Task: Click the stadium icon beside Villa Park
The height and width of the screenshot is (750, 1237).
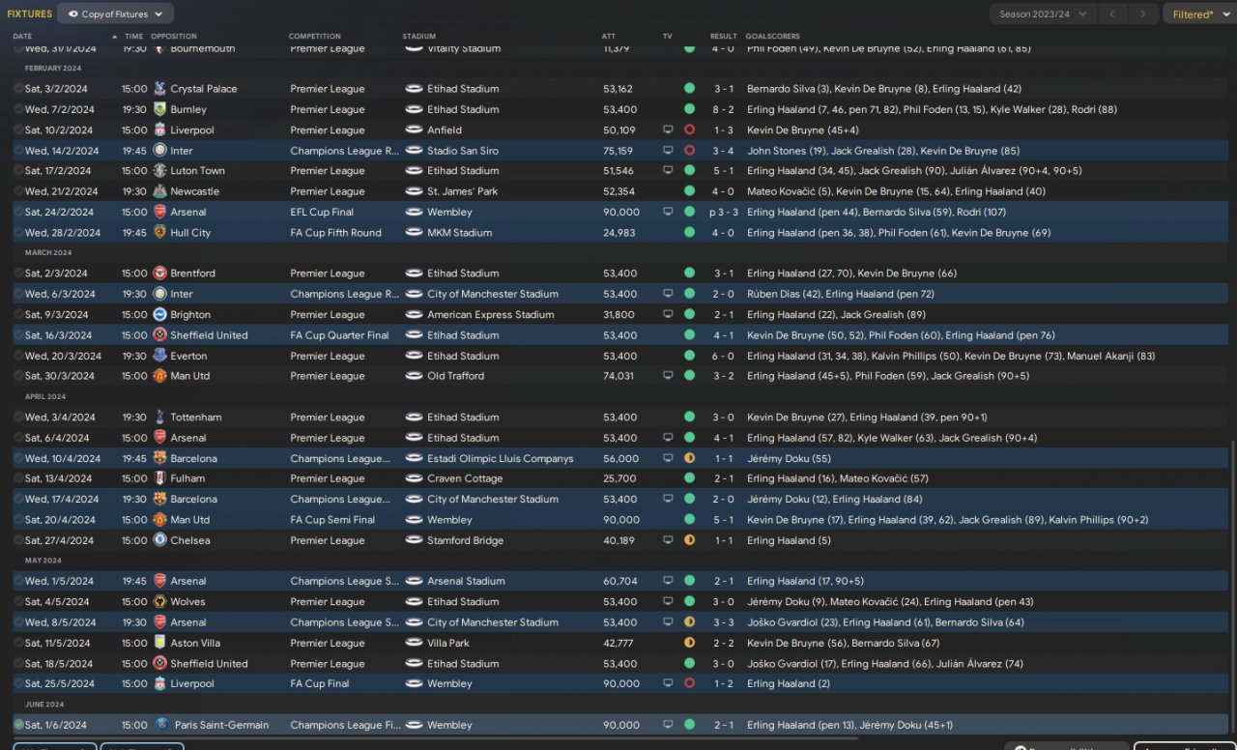Action: 414,643
